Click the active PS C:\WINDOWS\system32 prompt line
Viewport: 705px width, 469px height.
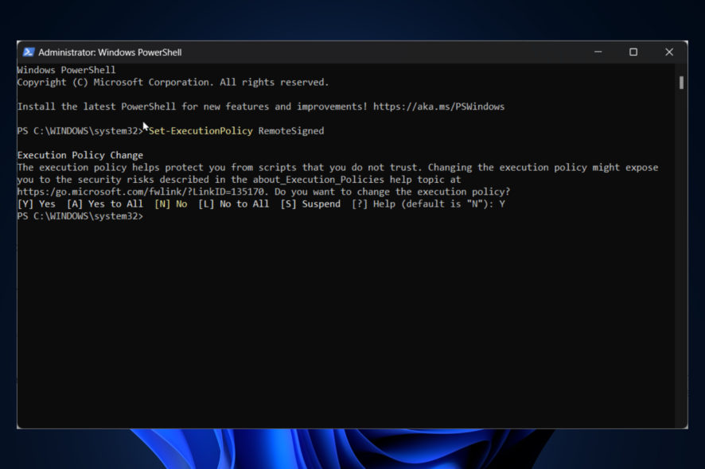coord(80,215)
